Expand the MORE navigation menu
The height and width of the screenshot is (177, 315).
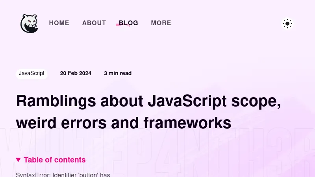(x=161, y=23)
